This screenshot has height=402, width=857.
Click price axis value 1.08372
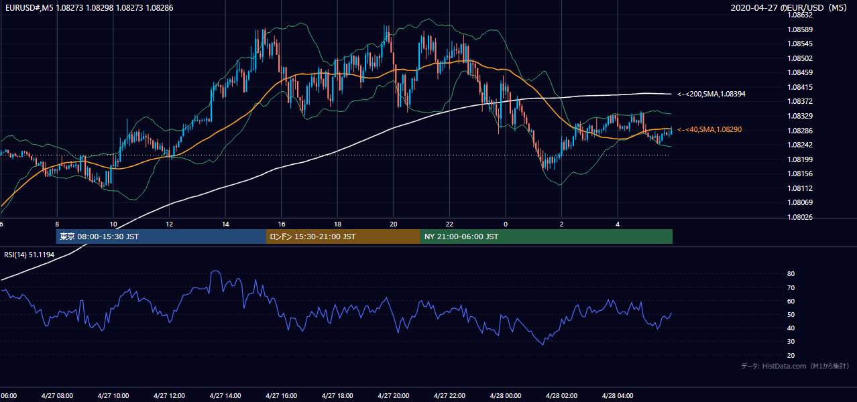800,101
